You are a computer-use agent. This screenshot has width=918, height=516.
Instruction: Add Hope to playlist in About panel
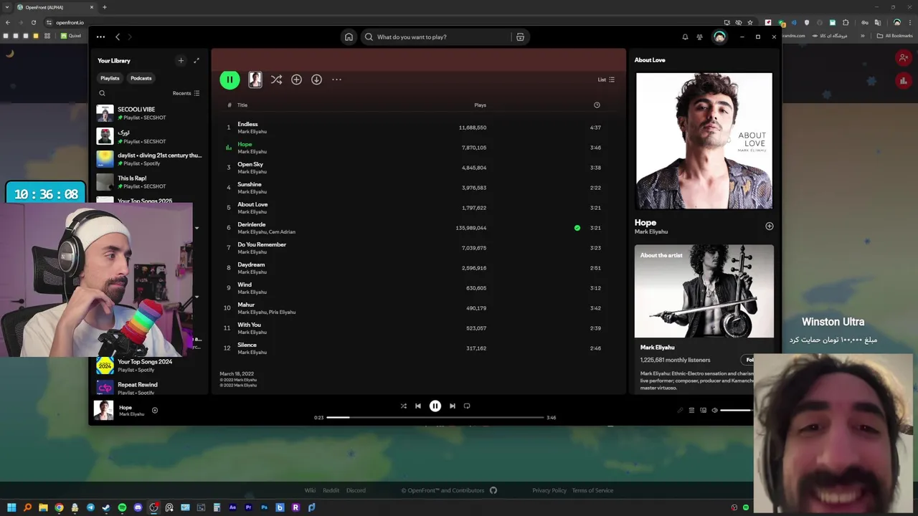[770, 226]
